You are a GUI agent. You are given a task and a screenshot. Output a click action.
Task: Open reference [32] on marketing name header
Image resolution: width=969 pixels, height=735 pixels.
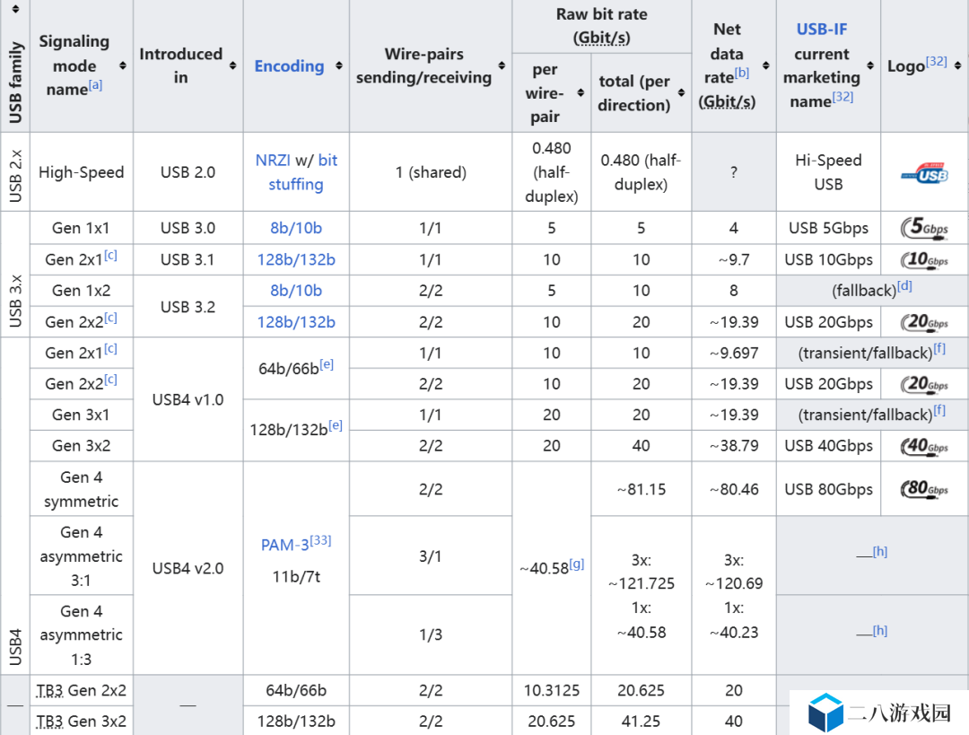pyautogui.click(x=842, y=96)
